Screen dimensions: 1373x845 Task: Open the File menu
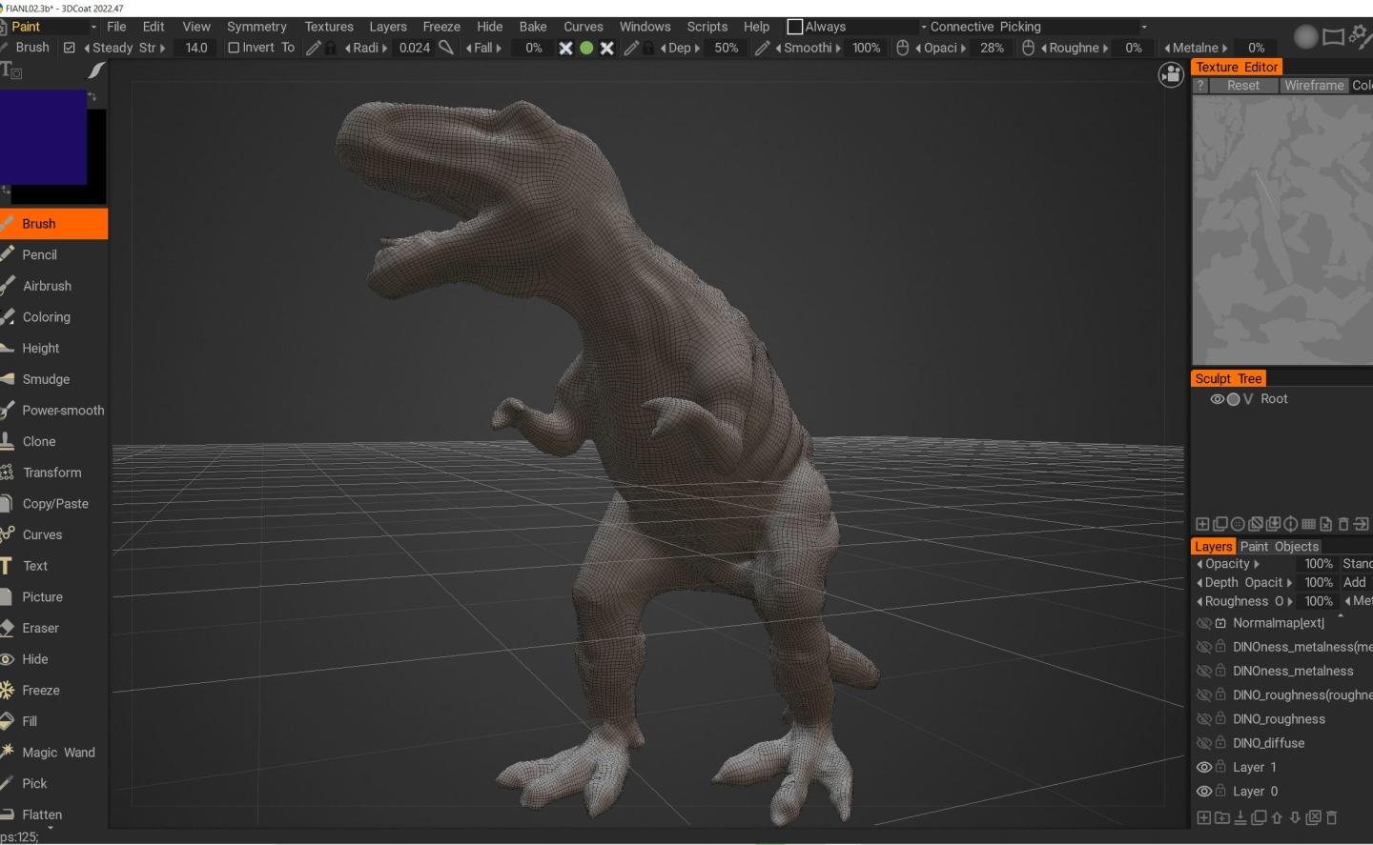(x=116, y=27)
